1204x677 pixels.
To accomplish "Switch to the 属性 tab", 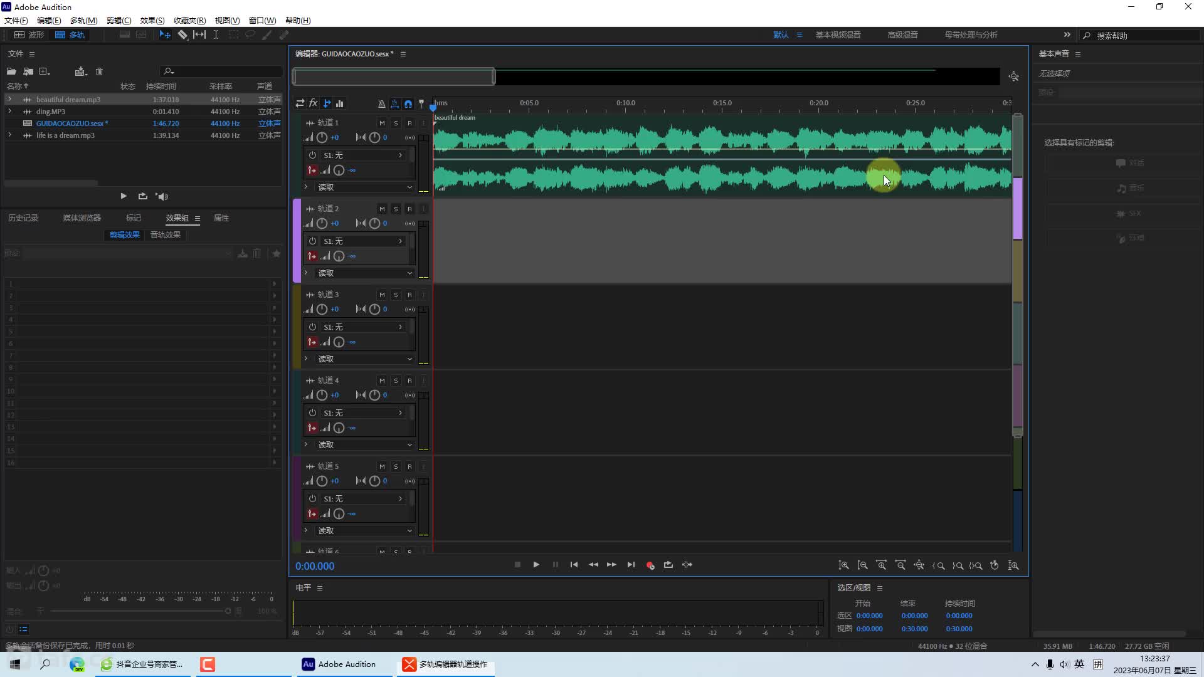I will (221, 218).
